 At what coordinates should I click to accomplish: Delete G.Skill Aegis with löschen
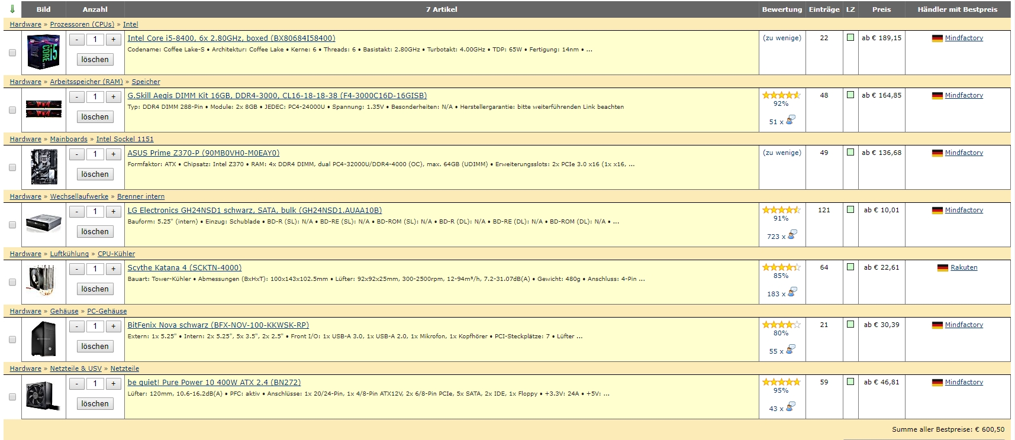click(x=95, y=117)
